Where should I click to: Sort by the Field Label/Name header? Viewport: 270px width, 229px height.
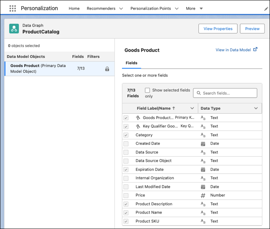pyautogui.click(x=153, y=109)
